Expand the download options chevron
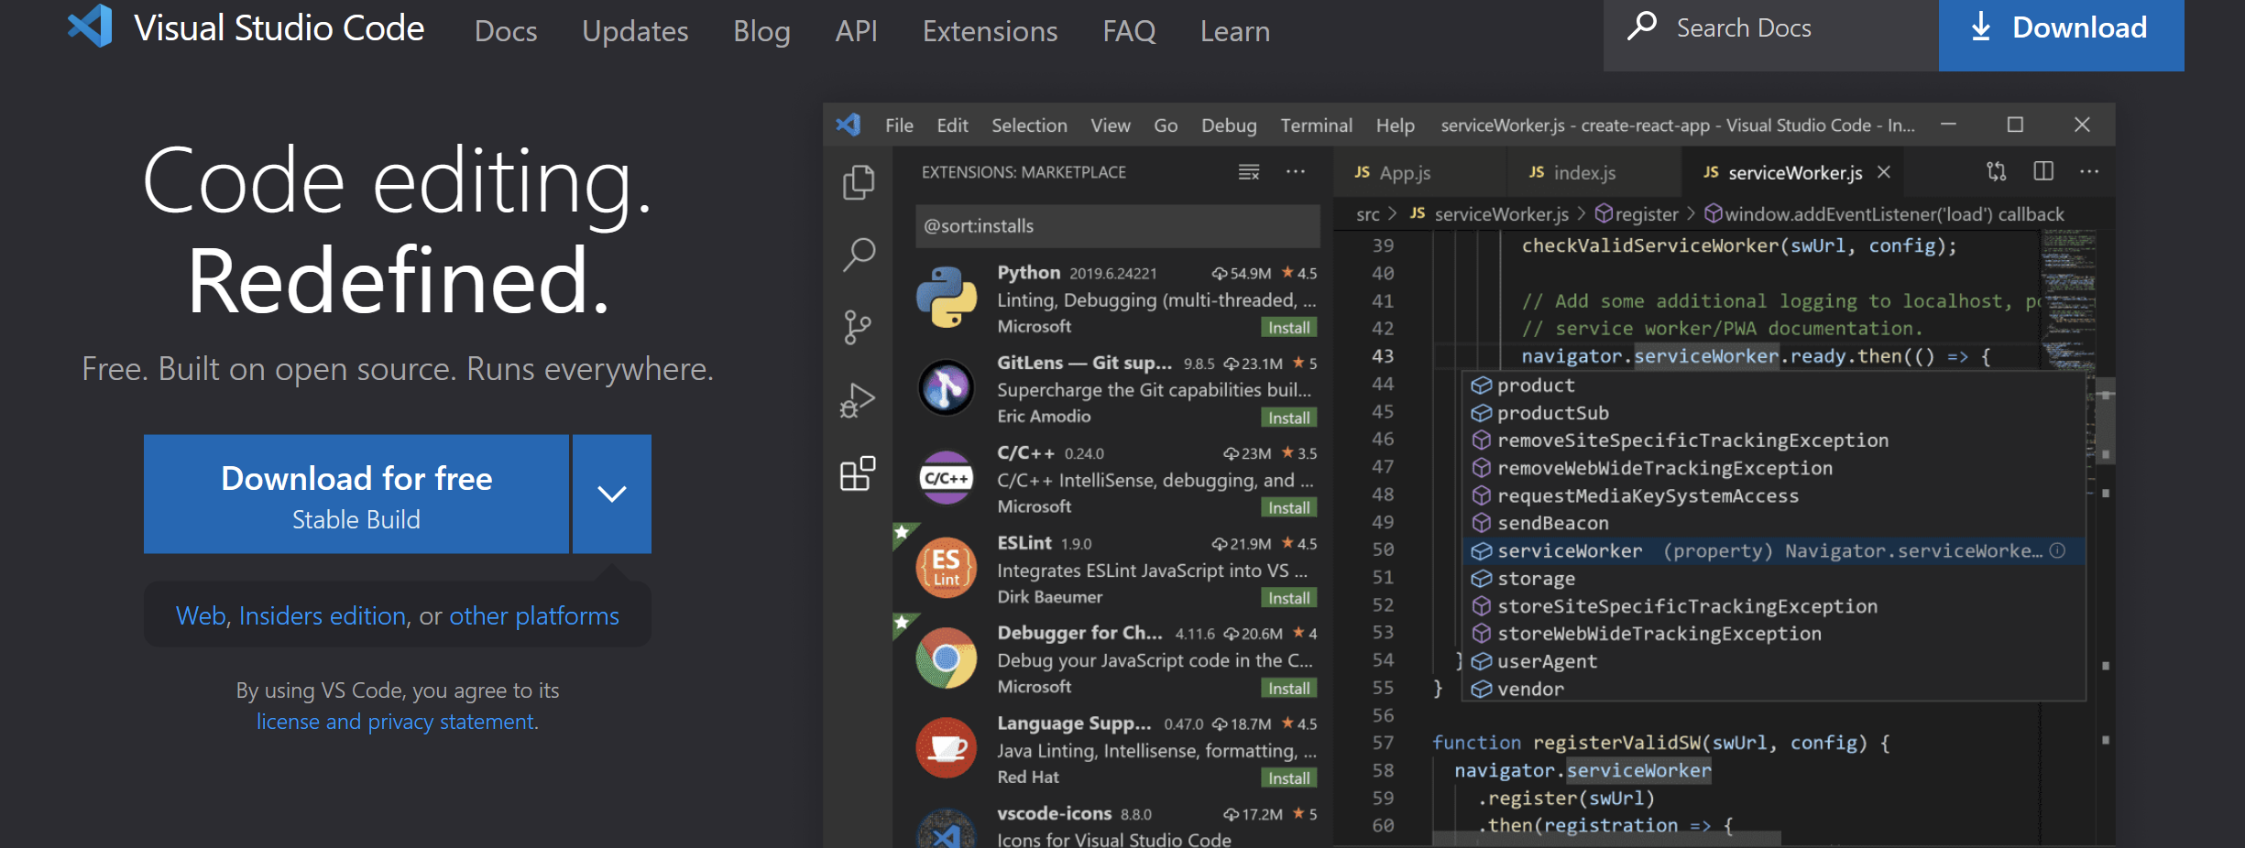 coord(612,494)
